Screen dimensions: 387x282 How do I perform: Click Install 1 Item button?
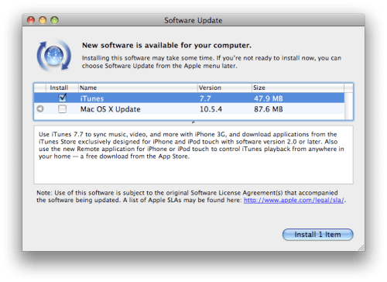tap(317, 235)
